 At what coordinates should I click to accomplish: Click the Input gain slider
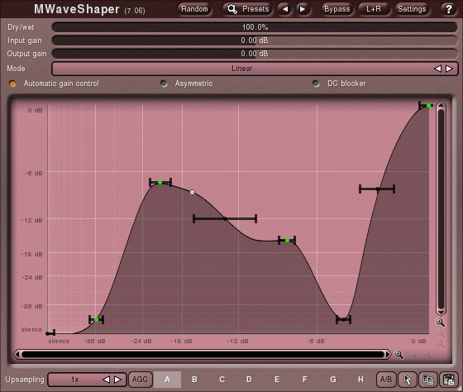tap(255, 41)
